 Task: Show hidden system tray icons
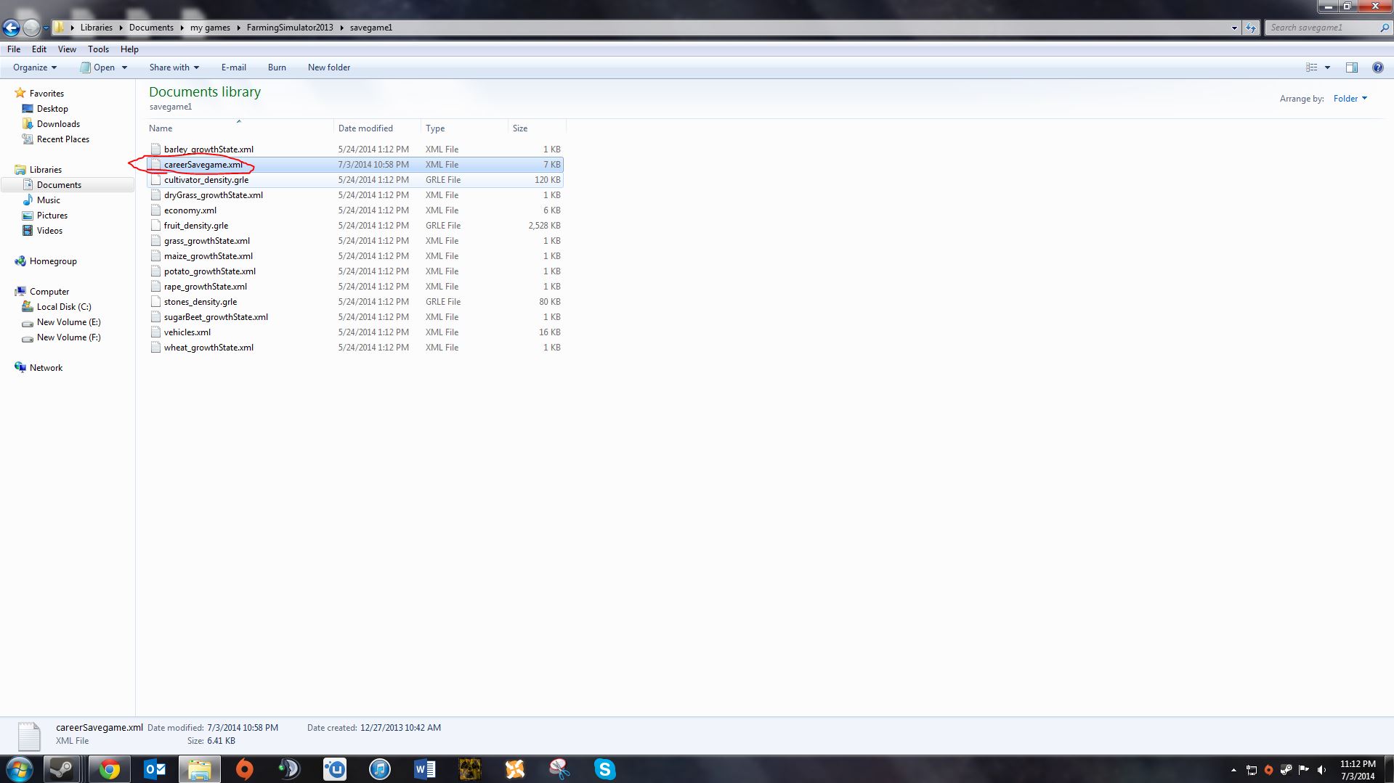(1233, 770)
